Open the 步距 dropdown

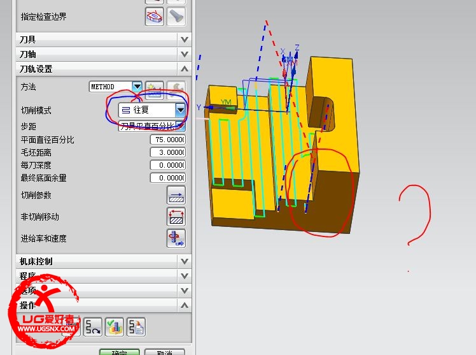(x=180, y=126)
